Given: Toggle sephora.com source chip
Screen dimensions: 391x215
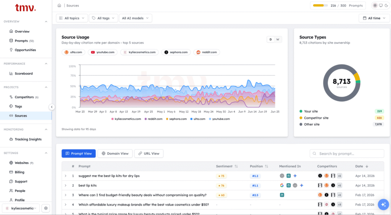Looking at the screenshot, I should [176, 52].
